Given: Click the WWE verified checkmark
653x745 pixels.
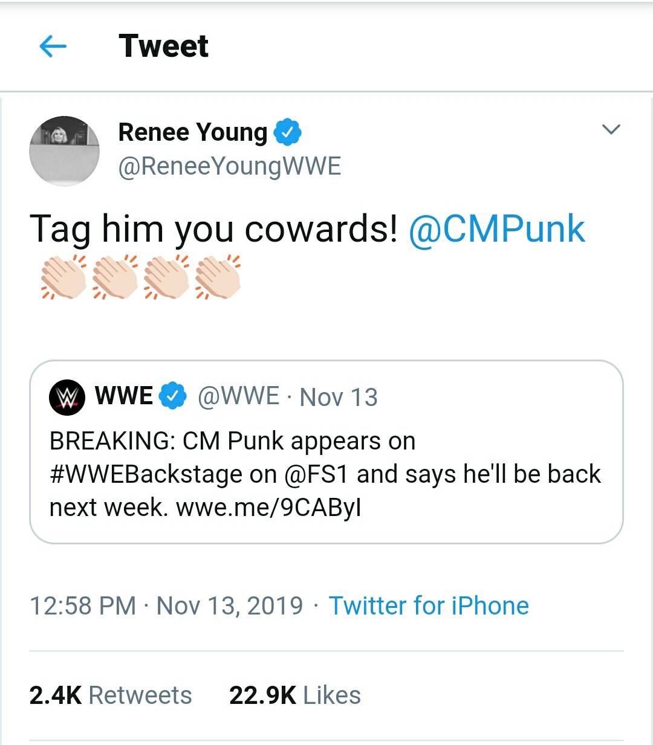Looking at the screenshot, I should point(171,396).
